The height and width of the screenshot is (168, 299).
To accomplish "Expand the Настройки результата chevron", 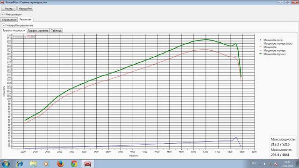I will click(3, 25).
